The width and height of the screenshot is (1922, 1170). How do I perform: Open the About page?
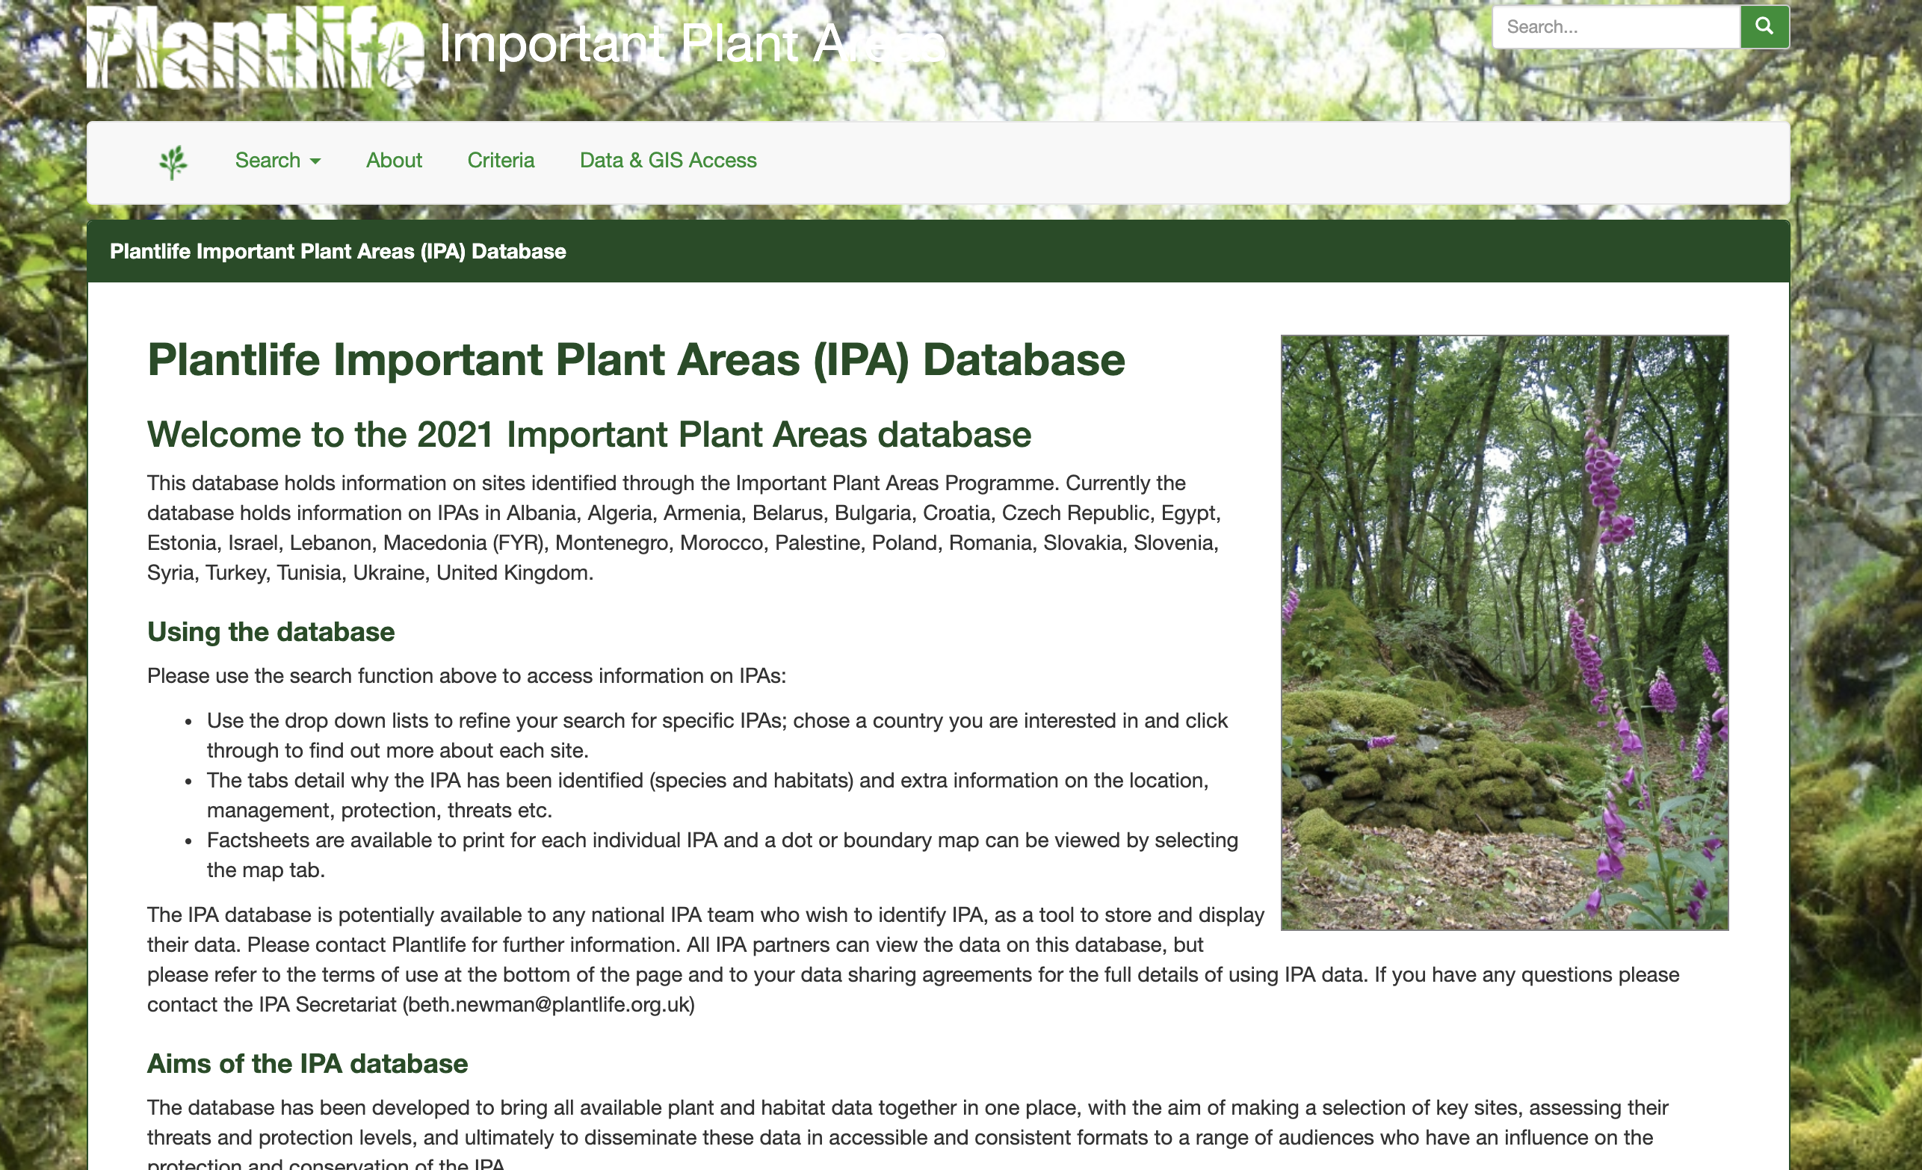tap(394, 161)
